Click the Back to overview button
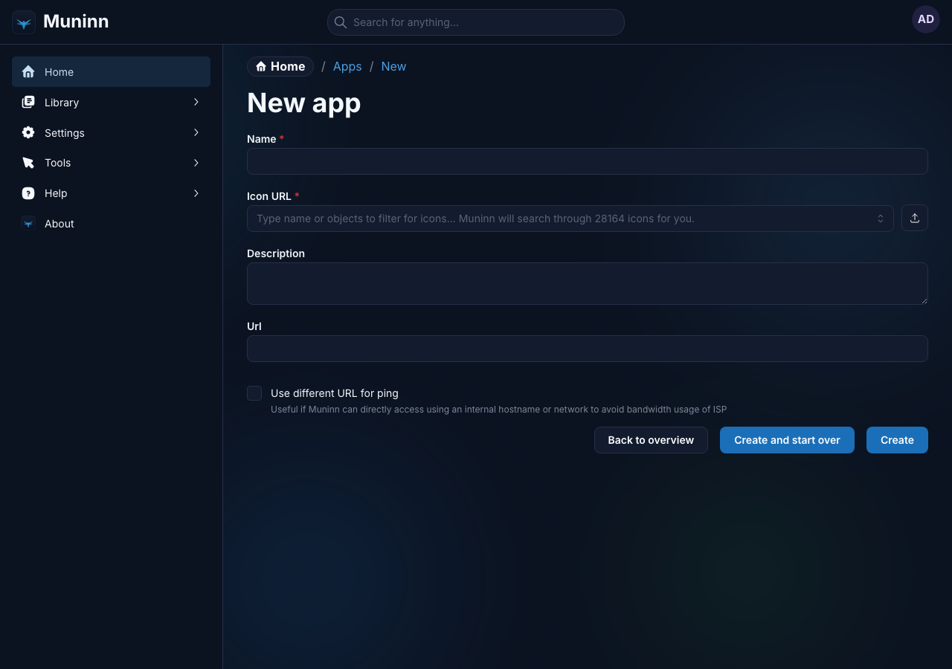 coord(651,440)
